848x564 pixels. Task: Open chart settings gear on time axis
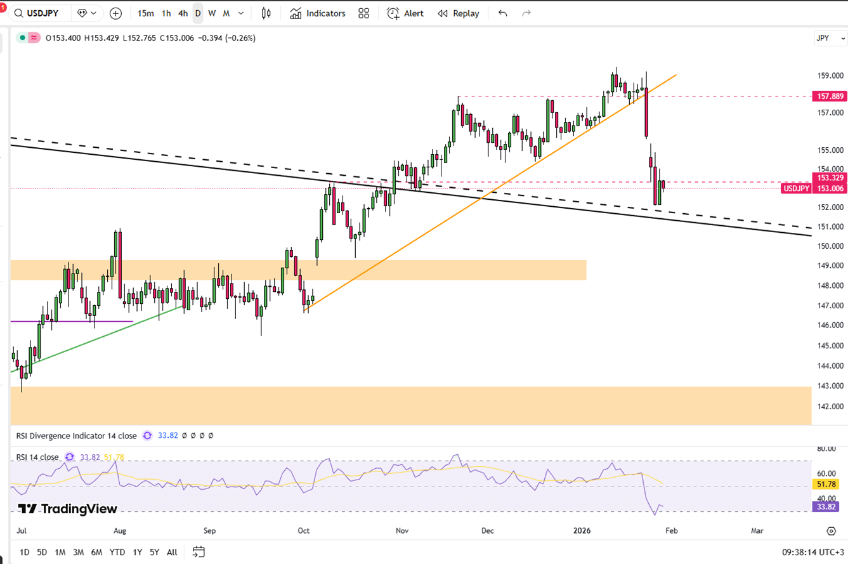(x=831, y=530)
